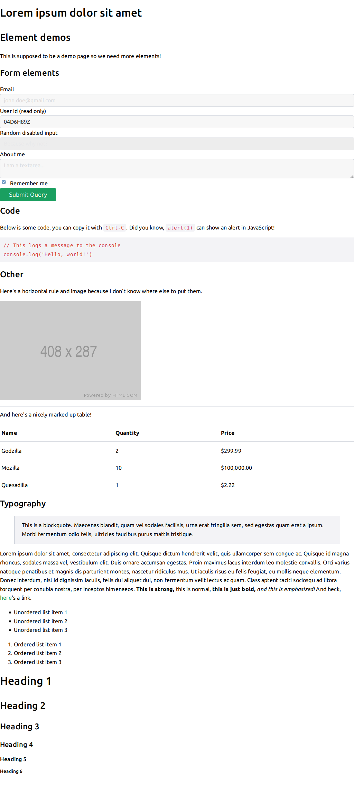This screenshot has height=795, width=354.
Task: Click the Random disabled input box
Action: (177, 143)
